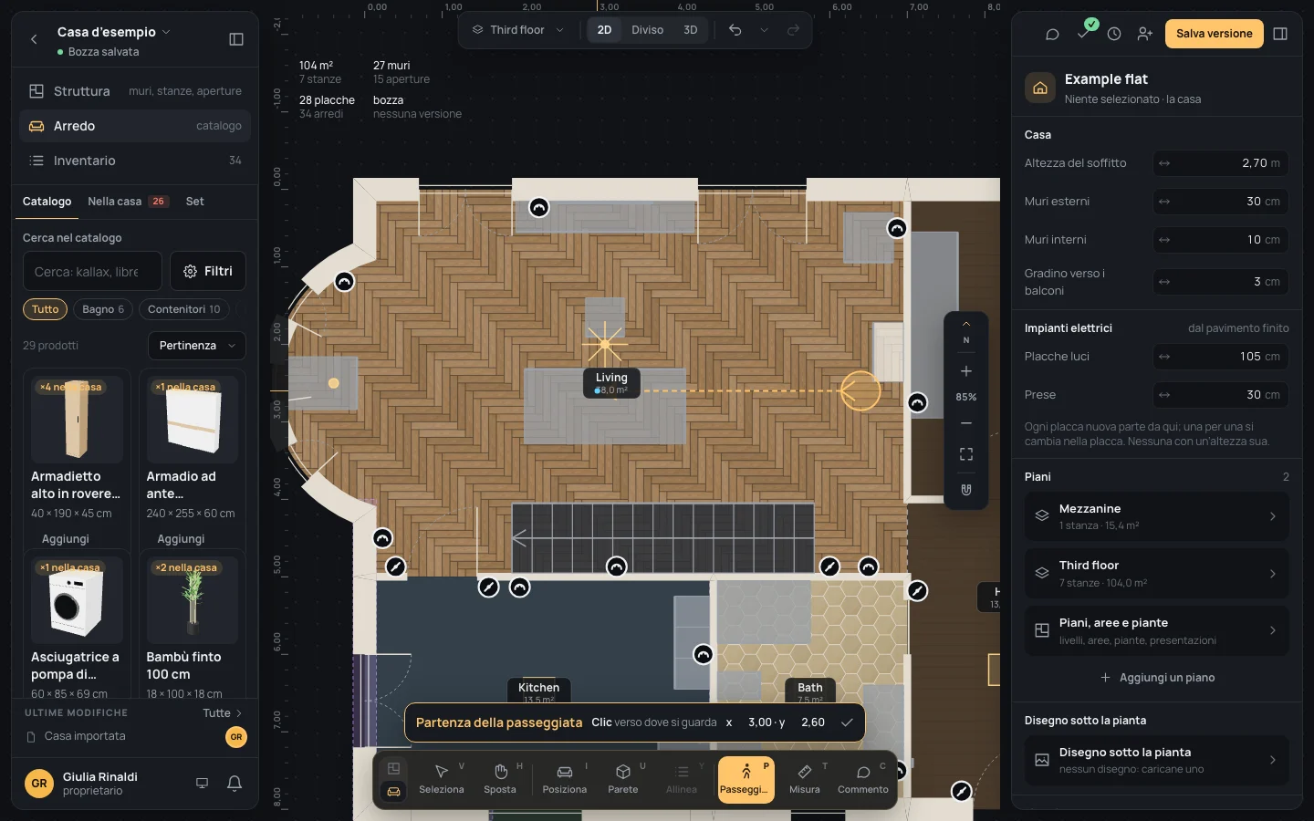Viewport: 1314px width, 821px height.
Task: Open the Posiziona furniture tool
Action: pos(565,779)
